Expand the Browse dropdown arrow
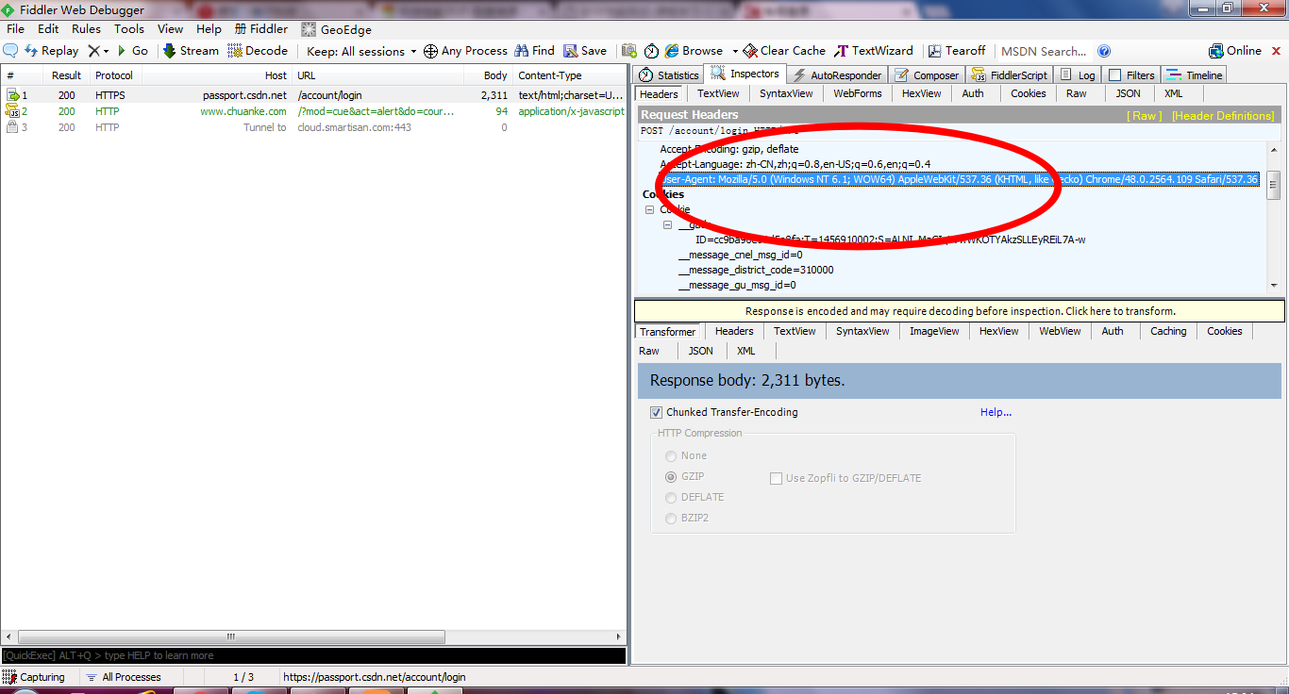This screenshot has height=694, width=1289. coord(735,51)
